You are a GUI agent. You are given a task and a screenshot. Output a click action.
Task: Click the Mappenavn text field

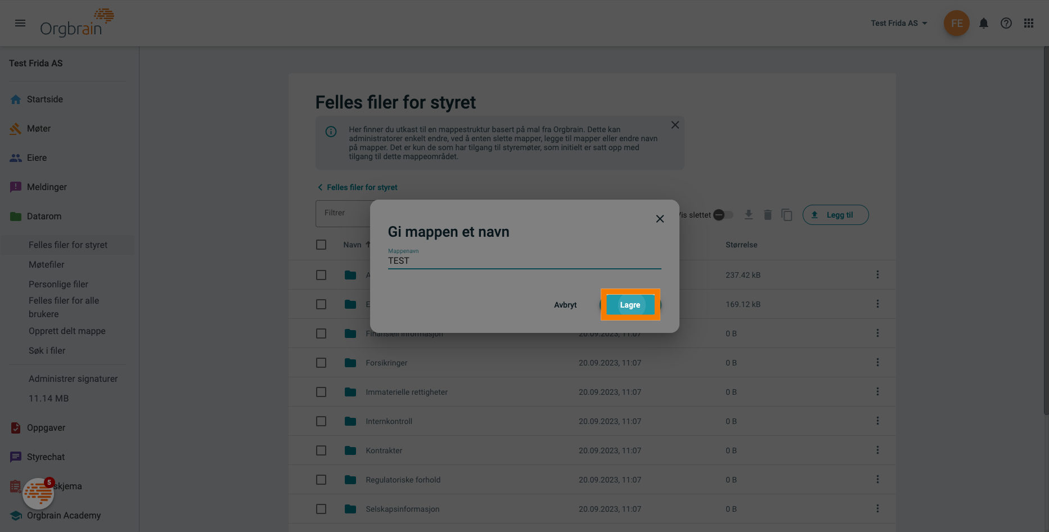click(524, 260)
